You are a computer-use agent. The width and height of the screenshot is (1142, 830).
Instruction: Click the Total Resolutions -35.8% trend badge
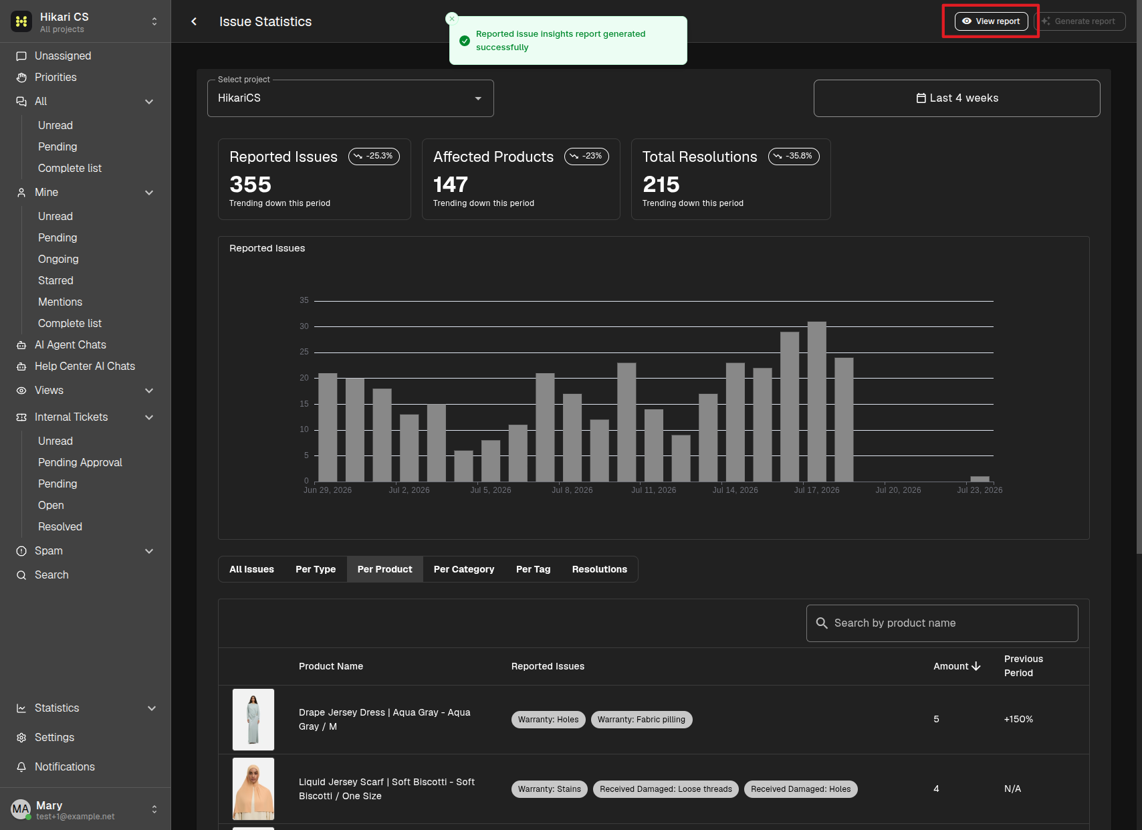[x=794, y=157]
